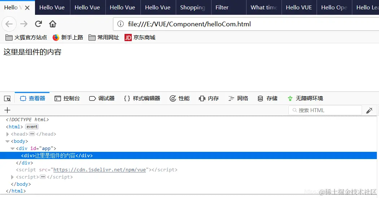This screenshot has width=379, height=198.
Task: Collapse the body element node
Action: (x=8, y=141)
